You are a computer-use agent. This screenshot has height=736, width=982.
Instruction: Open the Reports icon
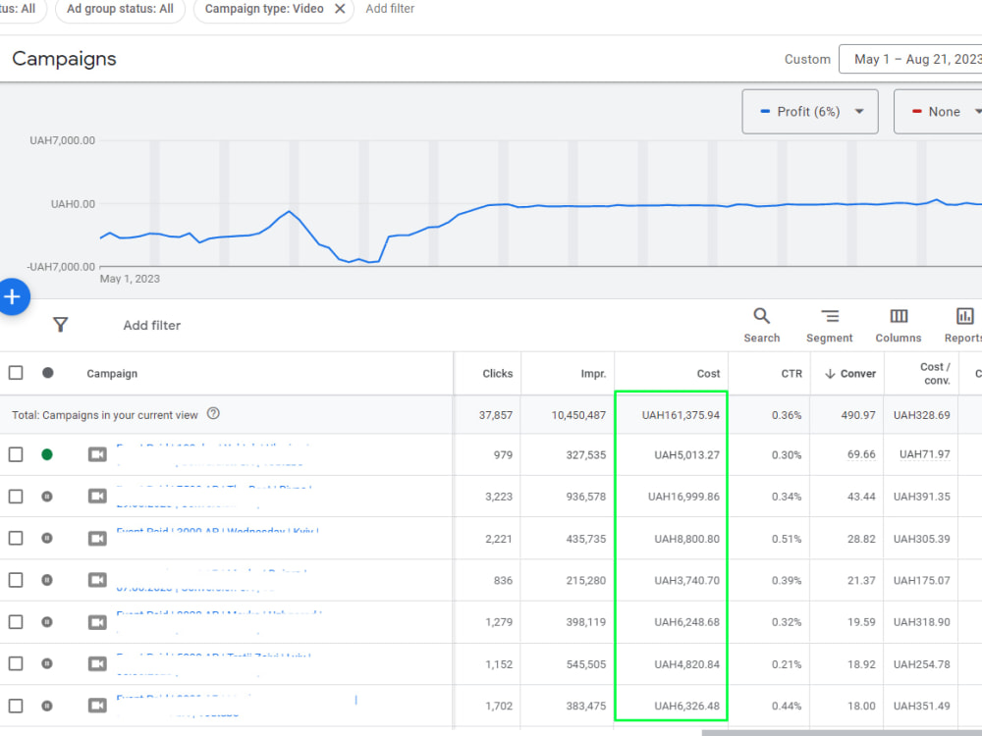pos(965,316)
